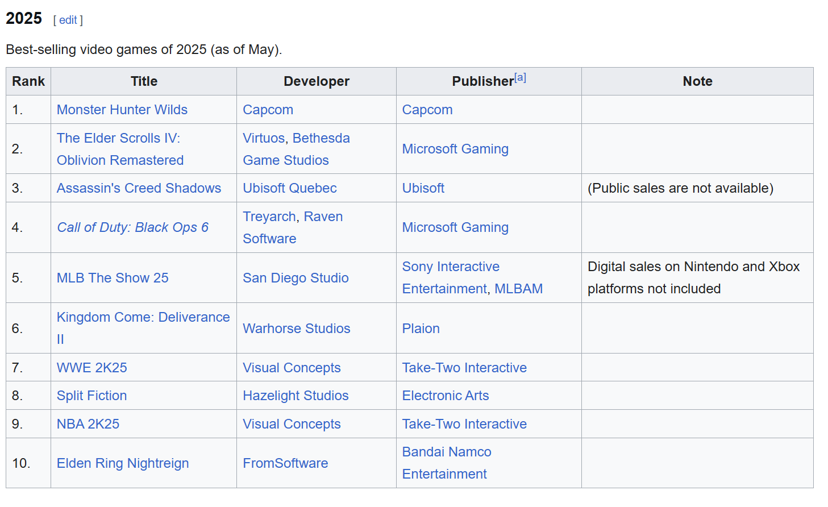Viewport: 828px width, 507px height.
Task: Click the Rank column header
Action: 28,81
